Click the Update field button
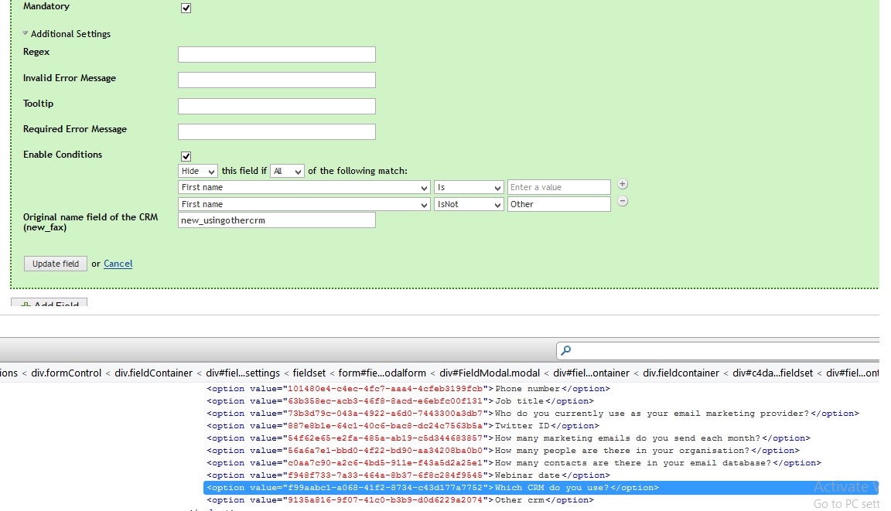This screenshot has width=891, height=511. 56,264
